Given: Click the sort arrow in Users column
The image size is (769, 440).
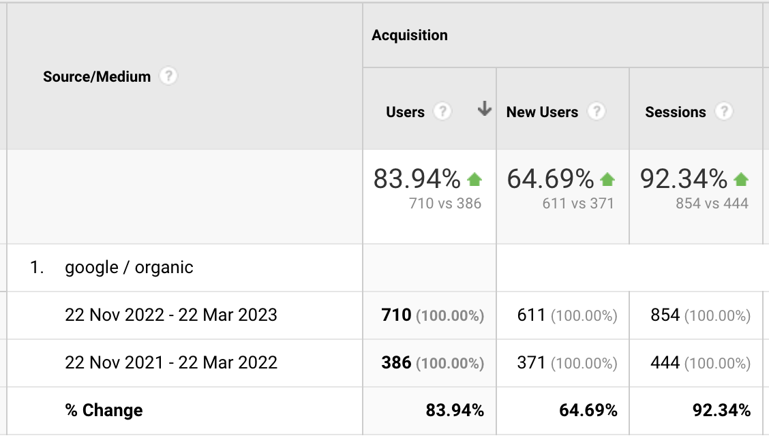Looking at the screenshot, I should (484, 109).
